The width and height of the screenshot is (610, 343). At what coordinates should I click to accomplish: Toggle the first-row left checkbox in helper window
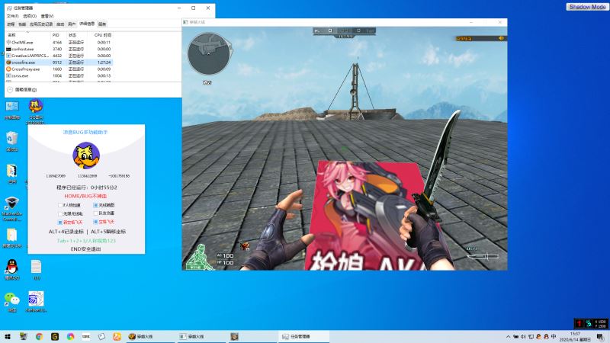pyautogui.click(x=60, y=205)
